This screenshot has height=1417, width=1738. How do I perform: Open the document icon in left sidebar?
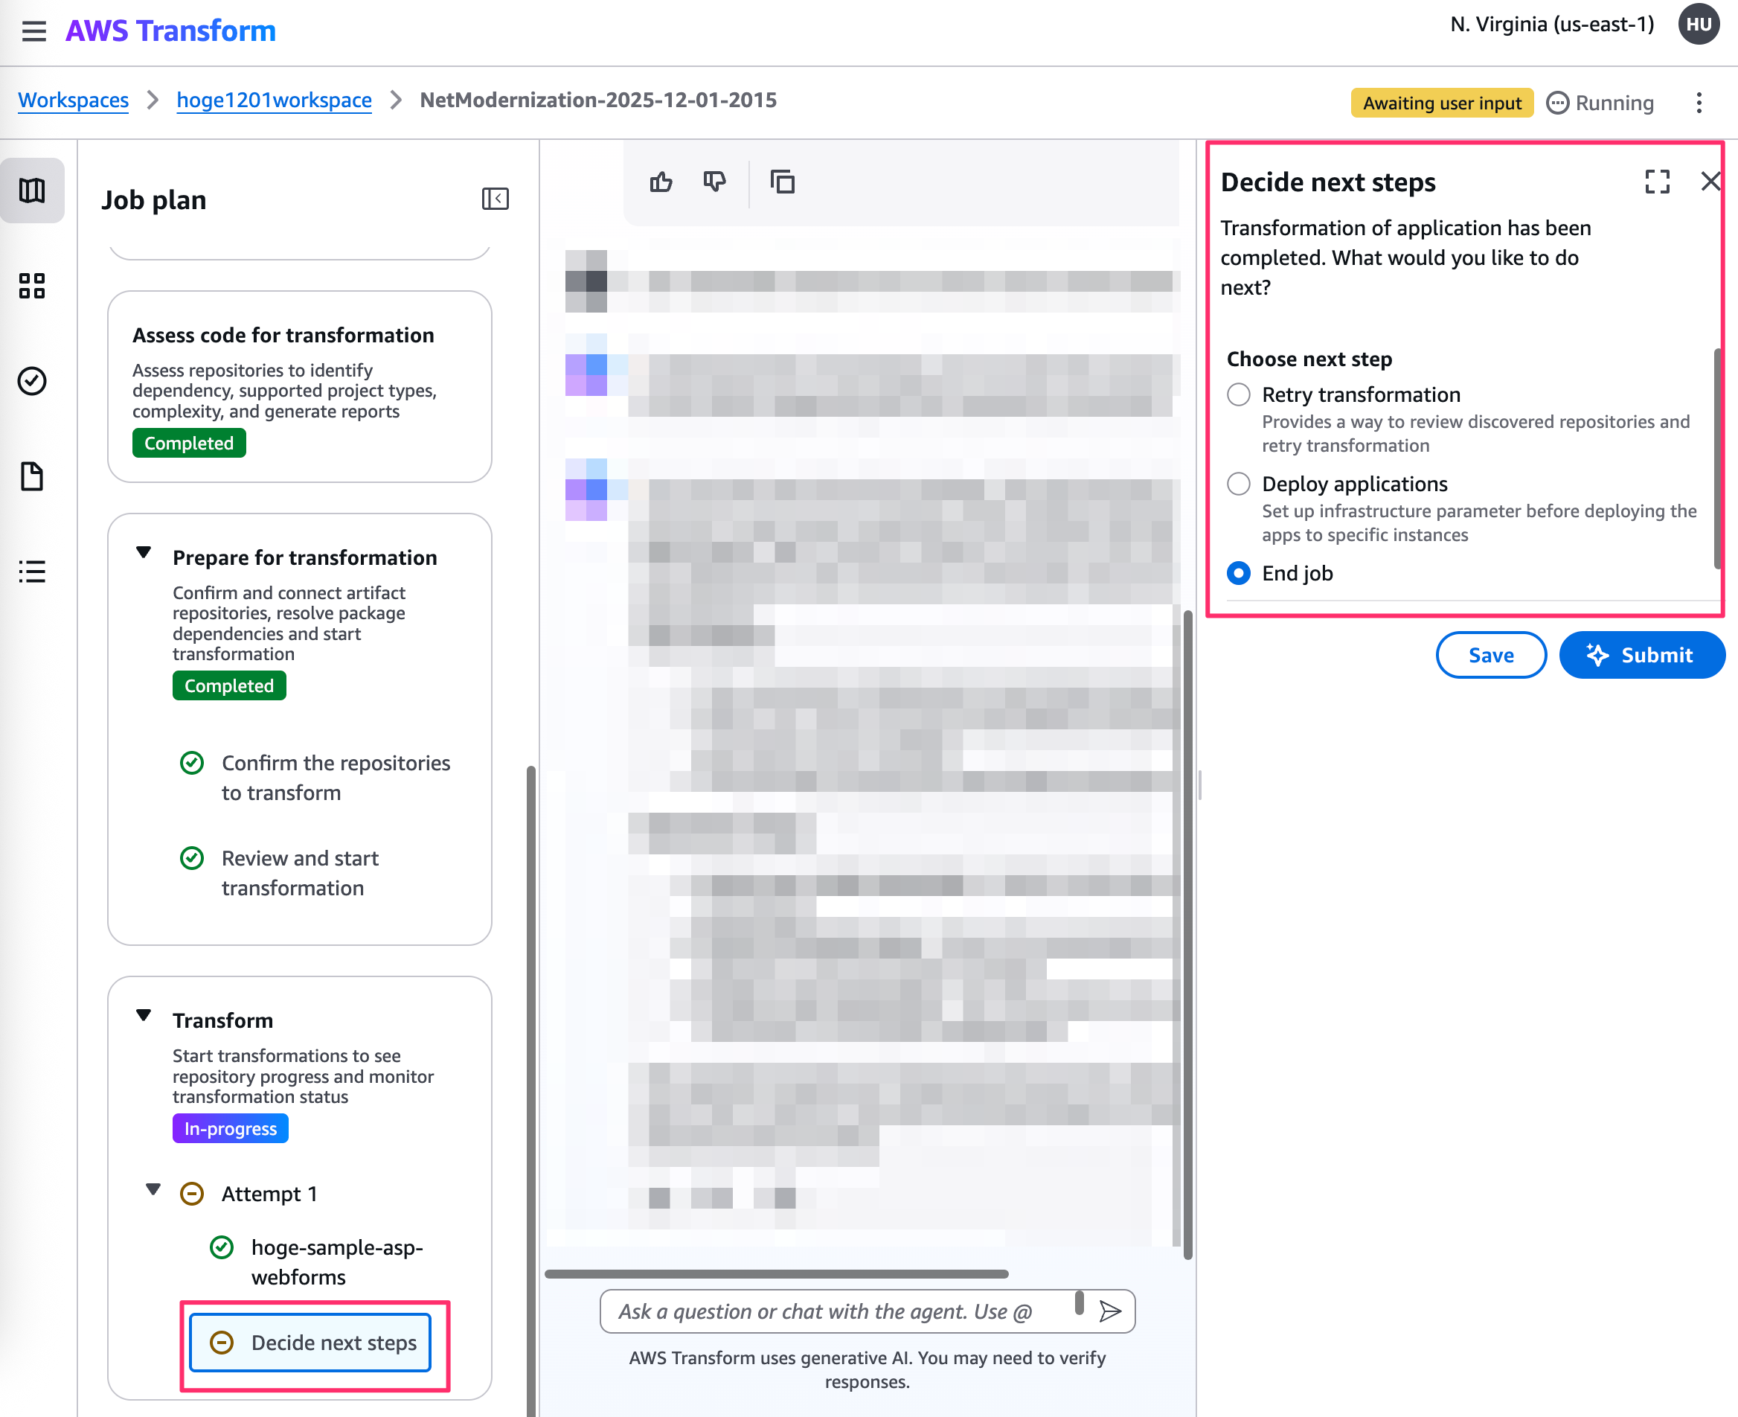tap(32, 476)
